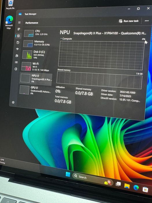
Task: Open the Details list icon in sidebar
Action: [16, 62]
